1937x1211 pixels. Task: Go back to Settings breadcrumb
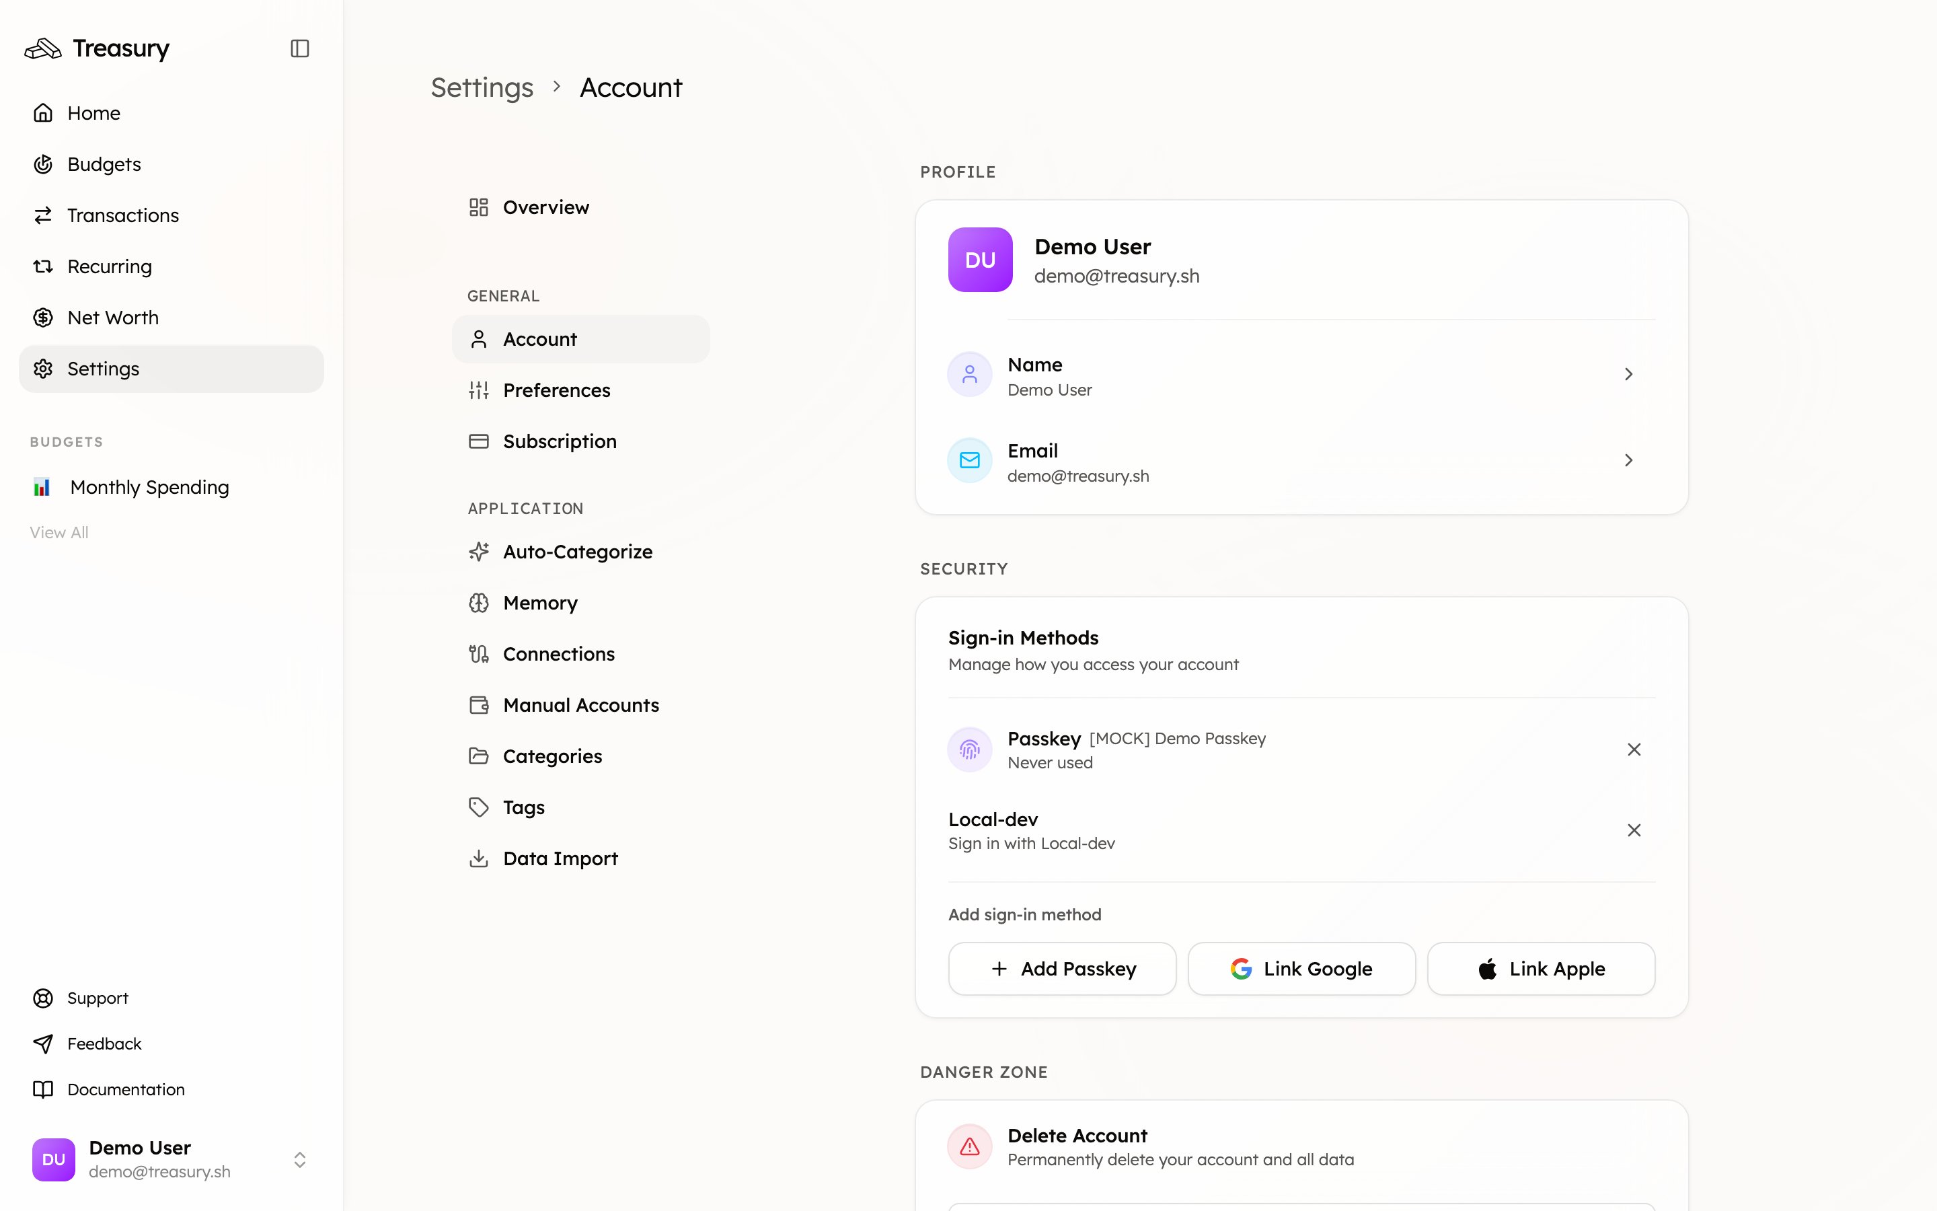[x=482, y=87]
